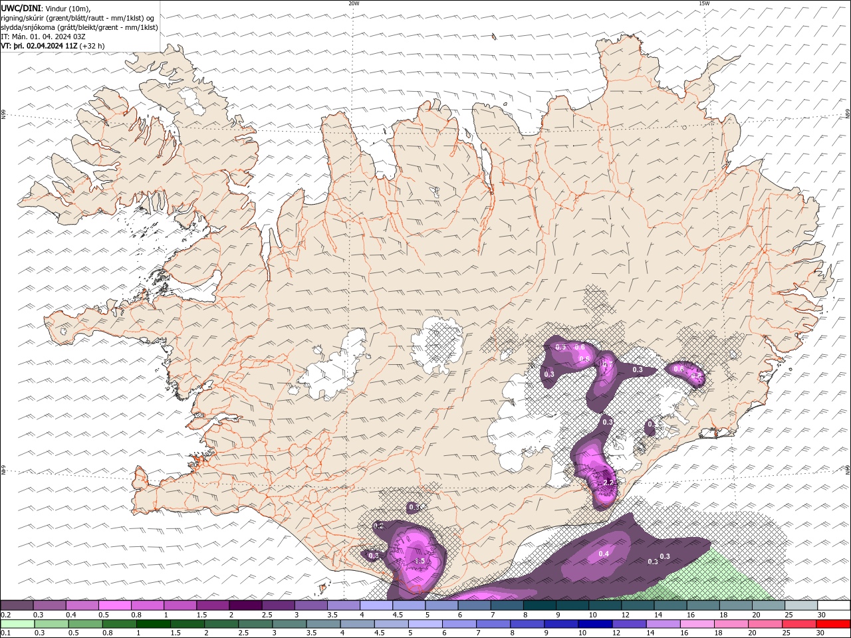The image size is (851, 638).
Task: Click light gray upper swatch between 25 and 30
Action: coord(800,605)
